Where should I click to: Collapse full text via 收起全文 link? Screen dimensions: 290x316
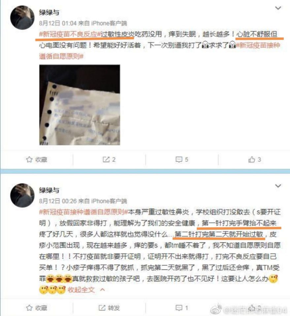(x=81, y=290)
